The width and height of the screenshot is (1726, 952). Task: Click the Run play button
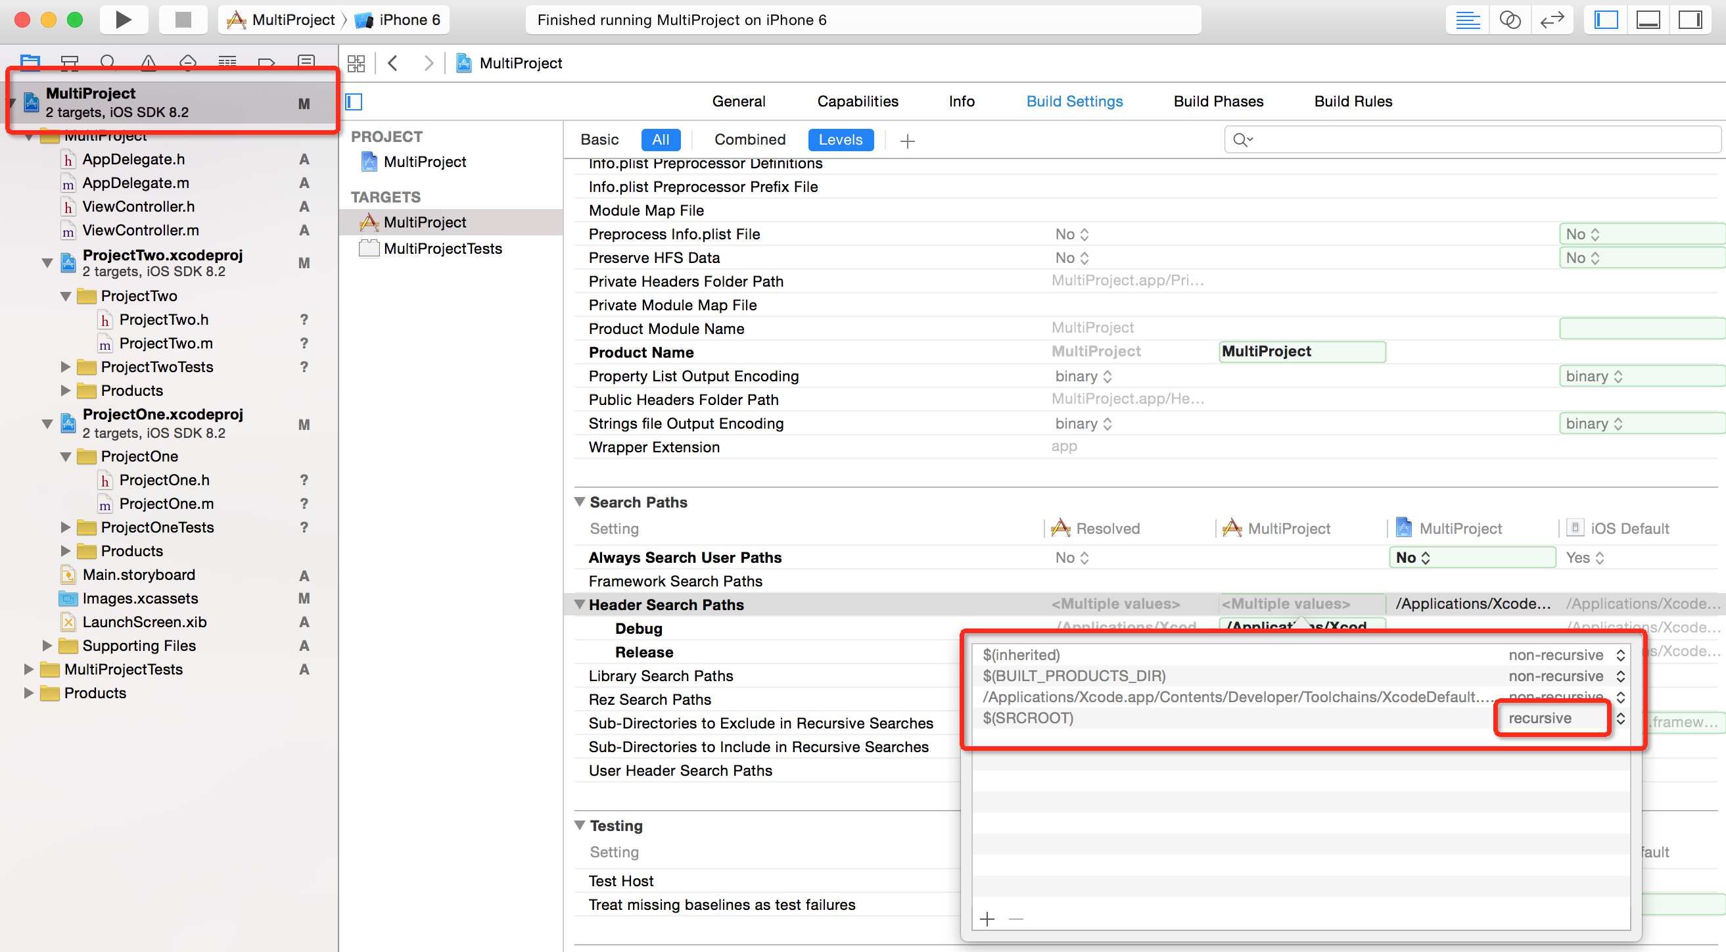coord(124,20)
